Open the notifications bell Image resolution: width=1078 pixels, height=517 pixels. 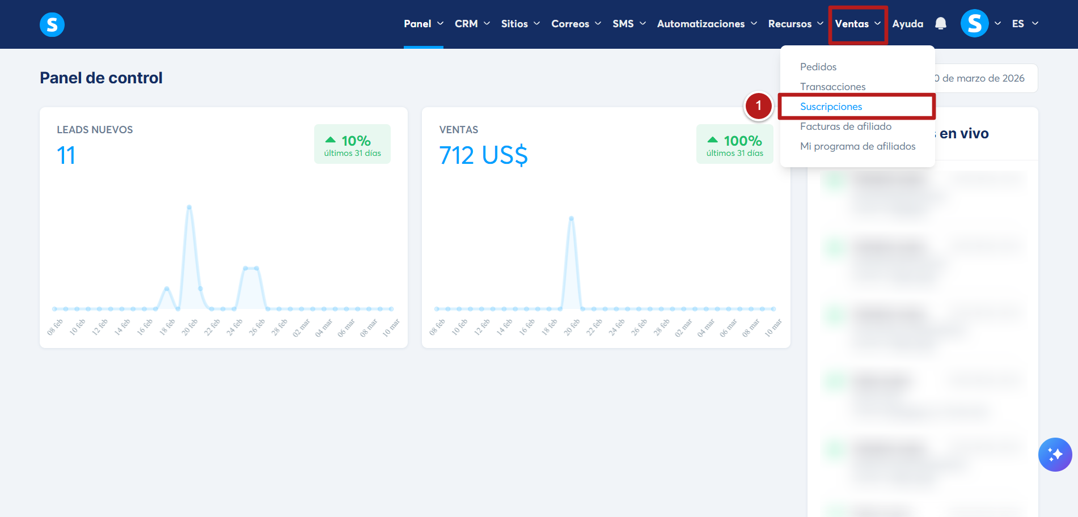coord(941,23)
